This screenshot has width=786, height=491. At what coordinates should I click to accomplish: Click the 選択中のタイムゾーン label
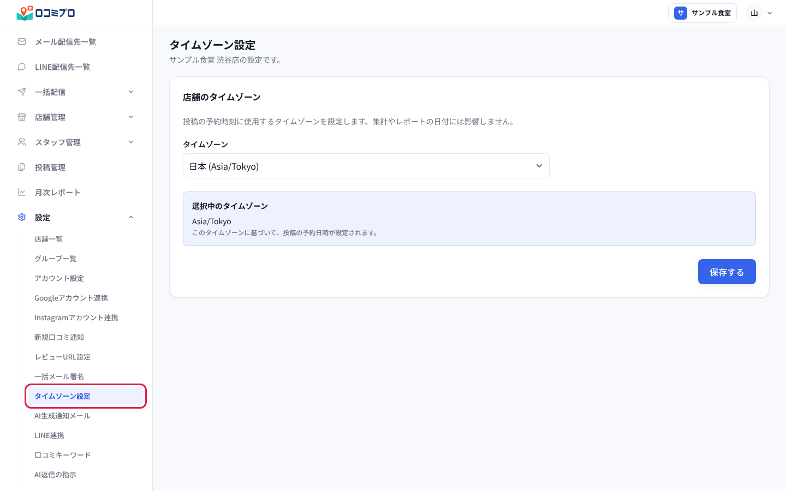point(230,206)
